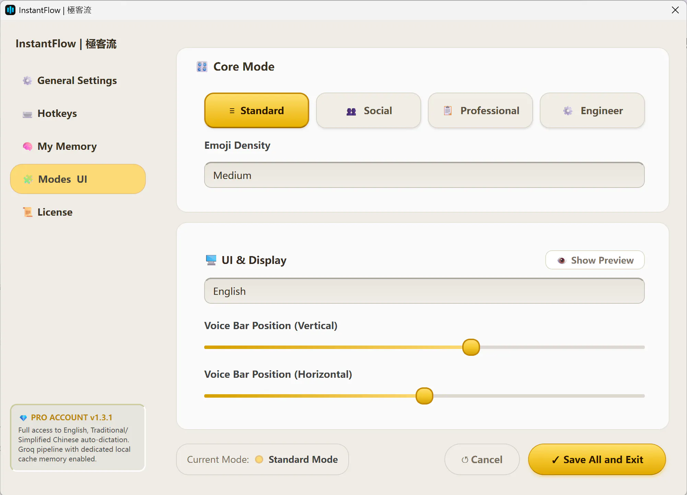Open the License section

pos(78,212)
